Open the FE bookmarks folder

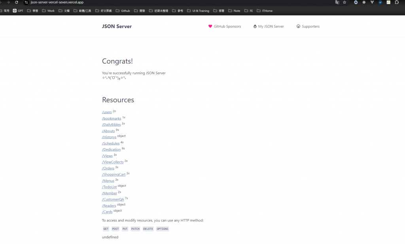pyautogui.click(x=249, y=11)
